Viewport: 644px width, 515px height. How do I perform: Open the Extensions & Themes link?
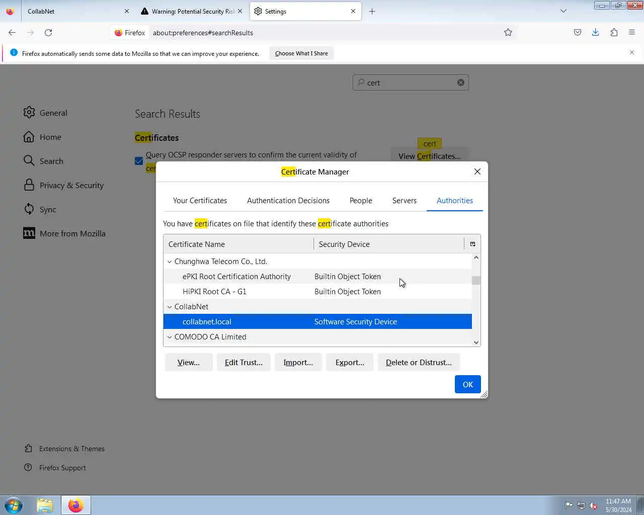(64, 449)
